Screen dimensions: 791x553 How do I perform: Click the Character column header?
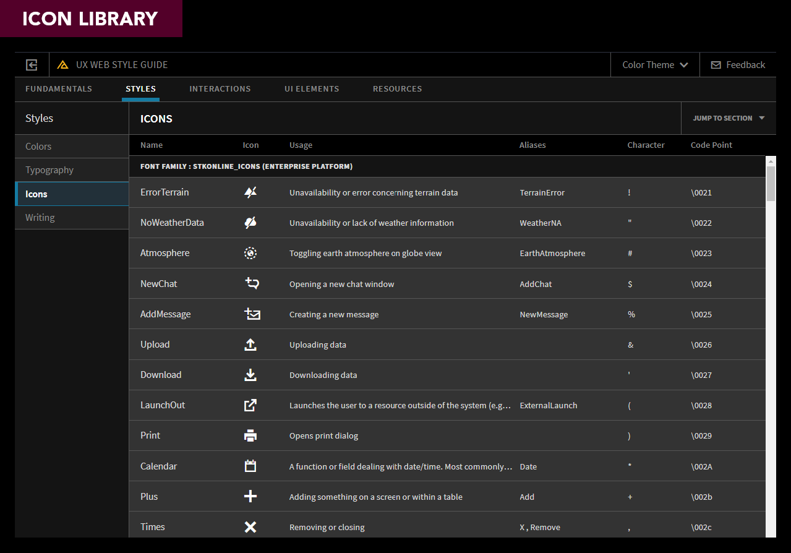click(646, 145)
